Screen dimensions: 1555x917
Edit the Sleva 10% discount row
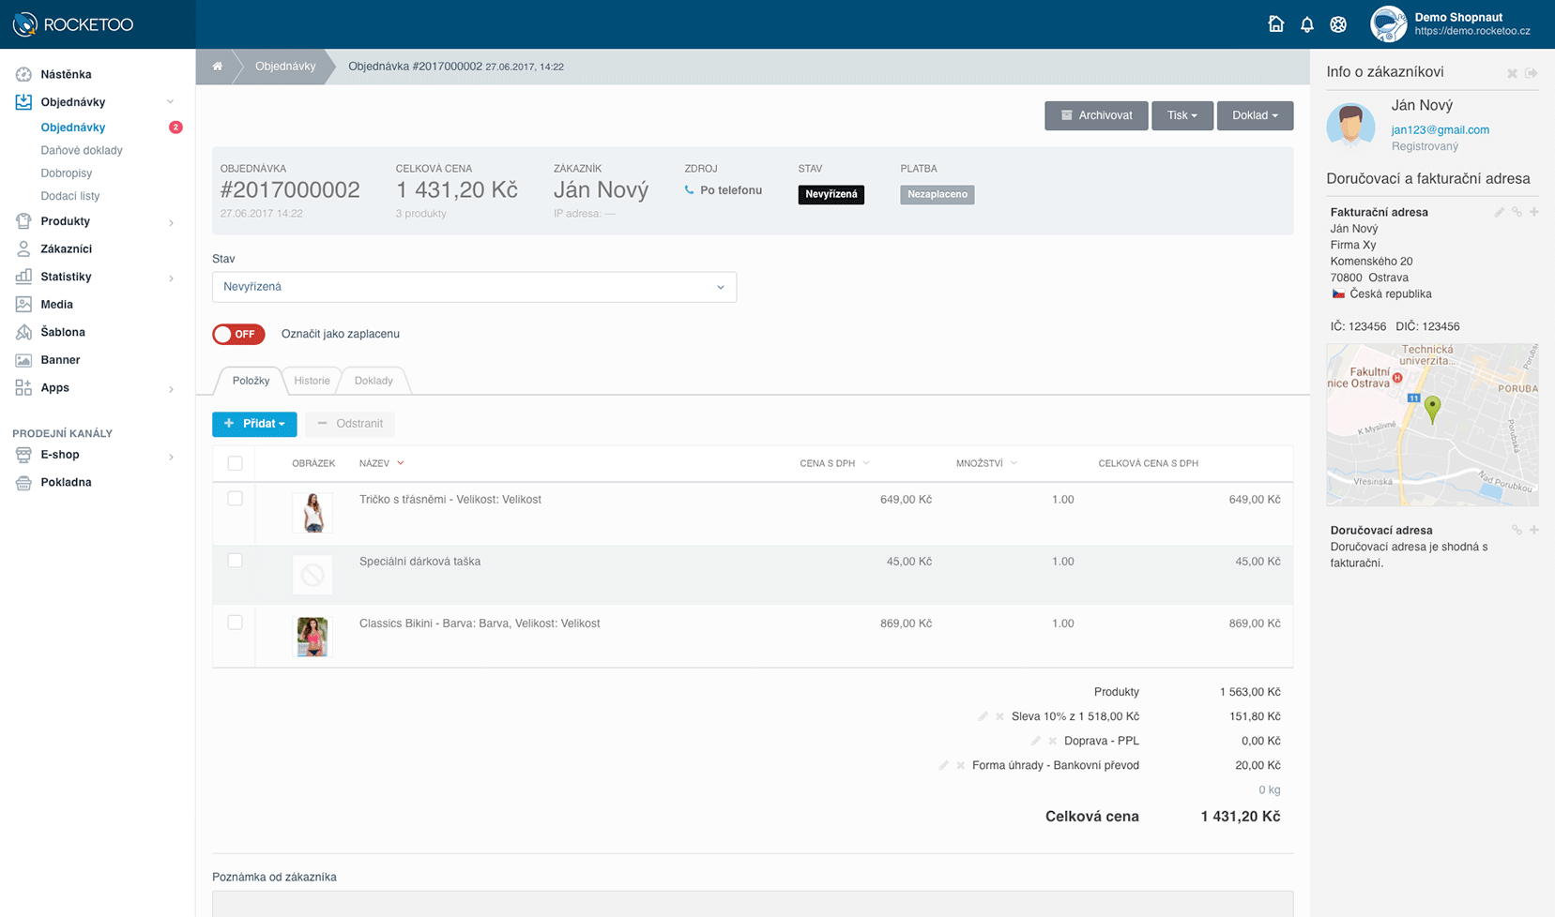click(x=983, y=716)
